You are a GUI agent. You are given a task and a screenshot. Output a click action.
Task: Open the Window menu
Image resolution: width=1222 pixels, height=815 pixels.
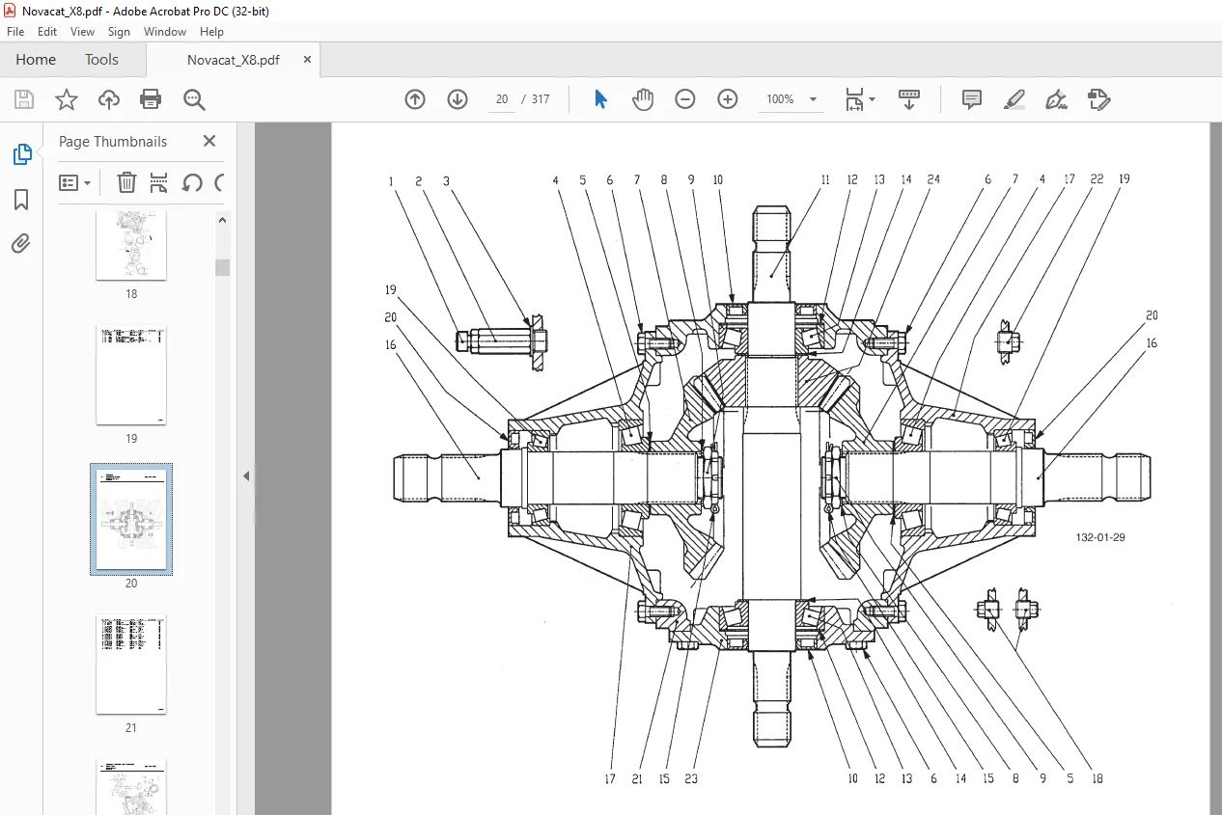pyautogui.click(x=165, y=32)
